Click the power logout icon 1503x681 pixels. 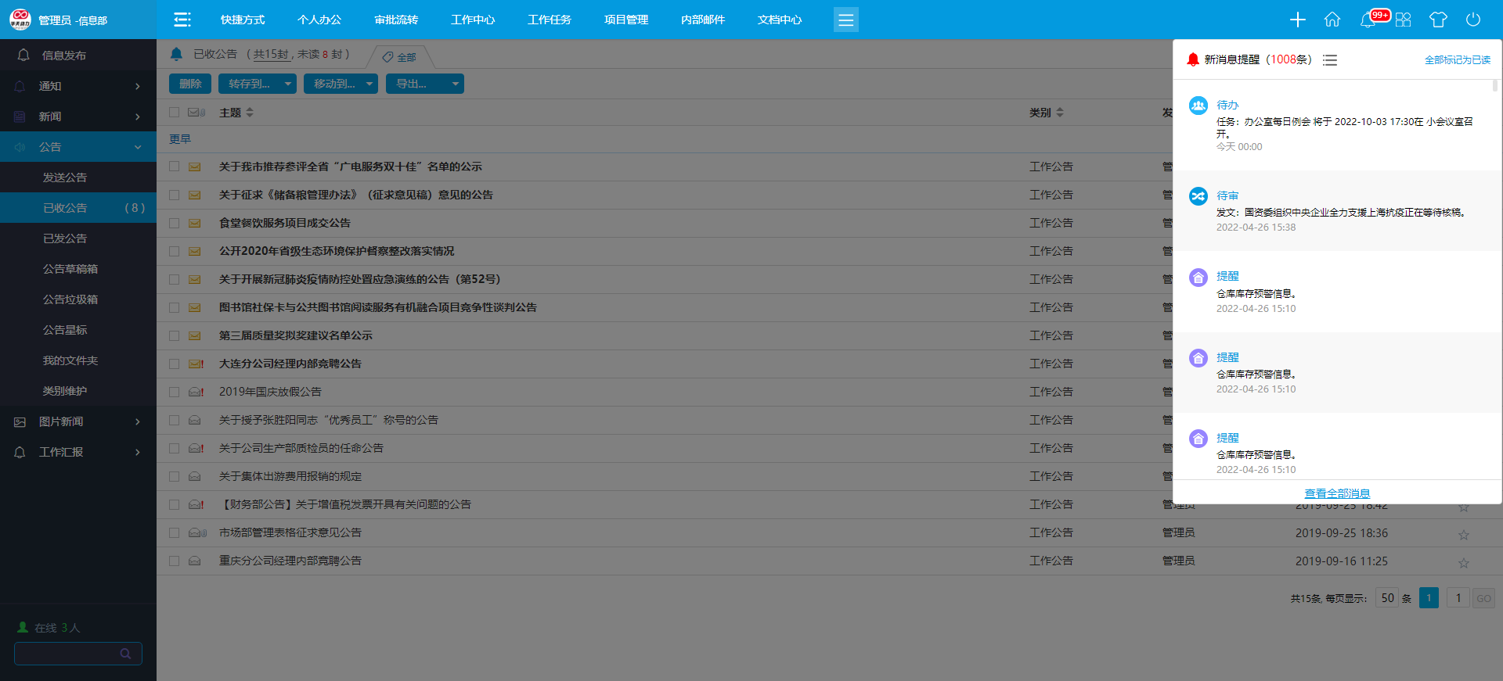coord(1473,20)
